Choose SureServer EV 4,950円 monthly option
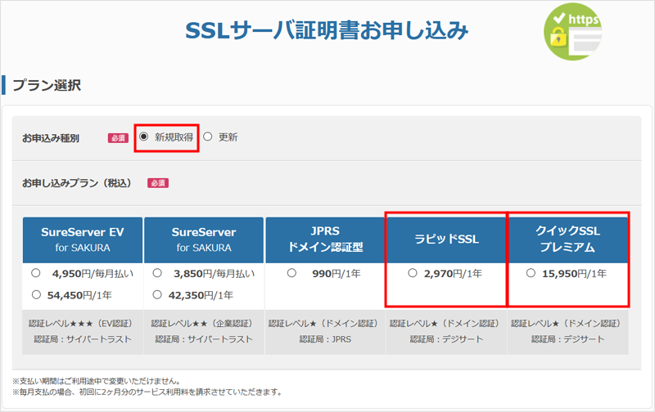Viewport: 655px width, 412px height. [35, 273]
